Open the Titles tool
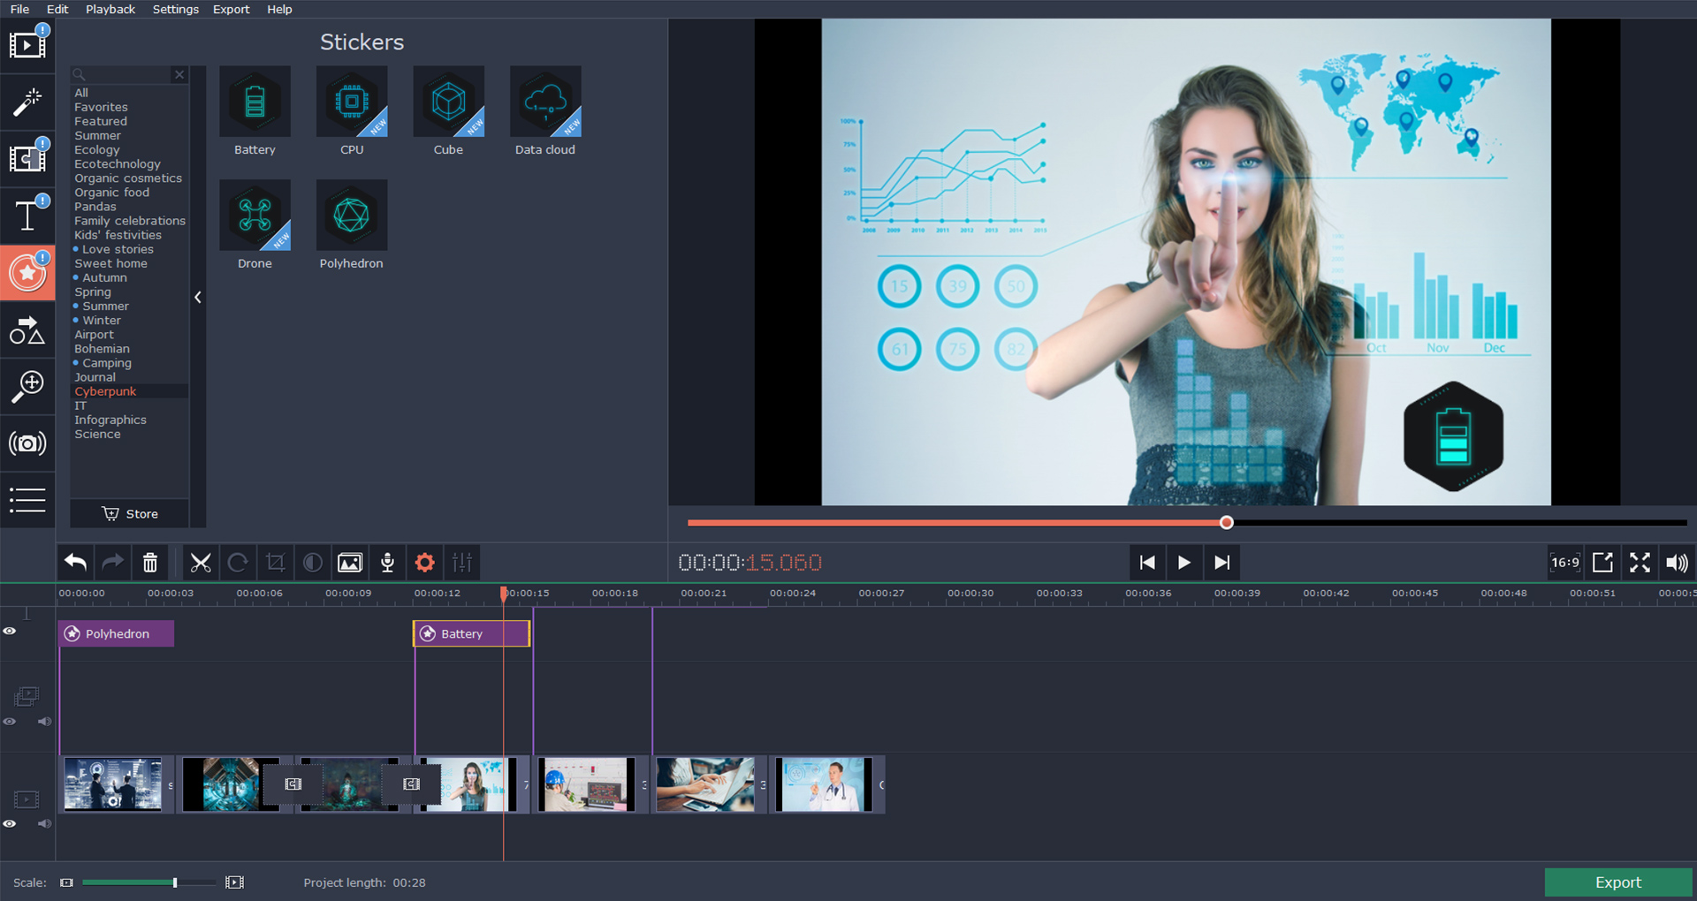Screen dimensions: 1697x901 click(x=28, y=215)
